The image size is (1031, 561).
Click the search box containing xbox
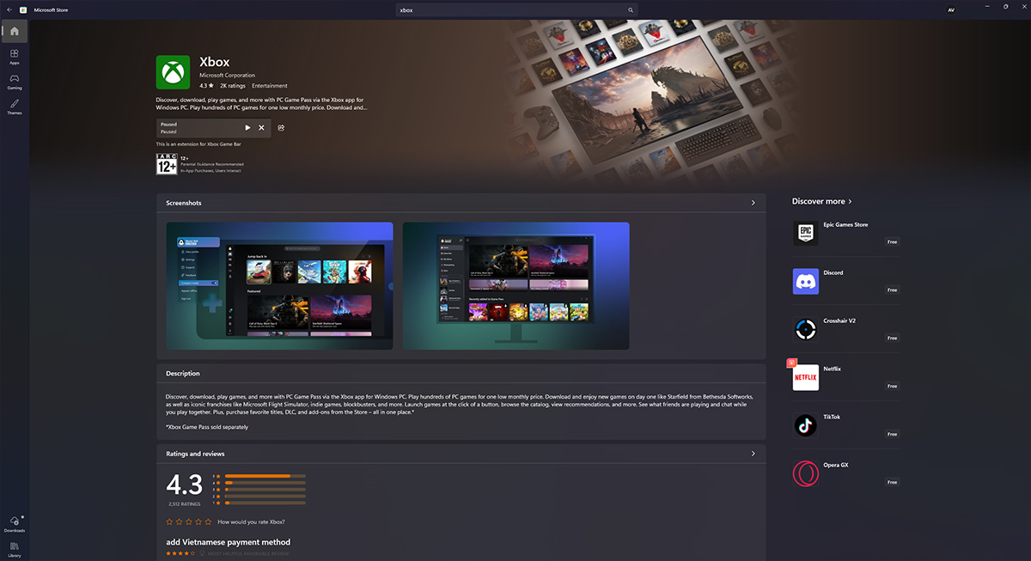coord(516,10)
